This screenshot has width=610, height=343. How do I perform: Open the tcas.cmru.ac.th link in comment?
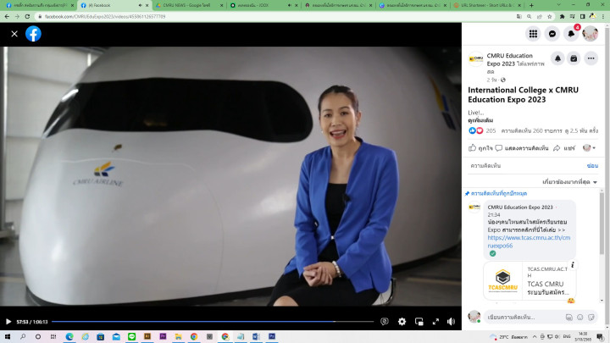[529, 241]
